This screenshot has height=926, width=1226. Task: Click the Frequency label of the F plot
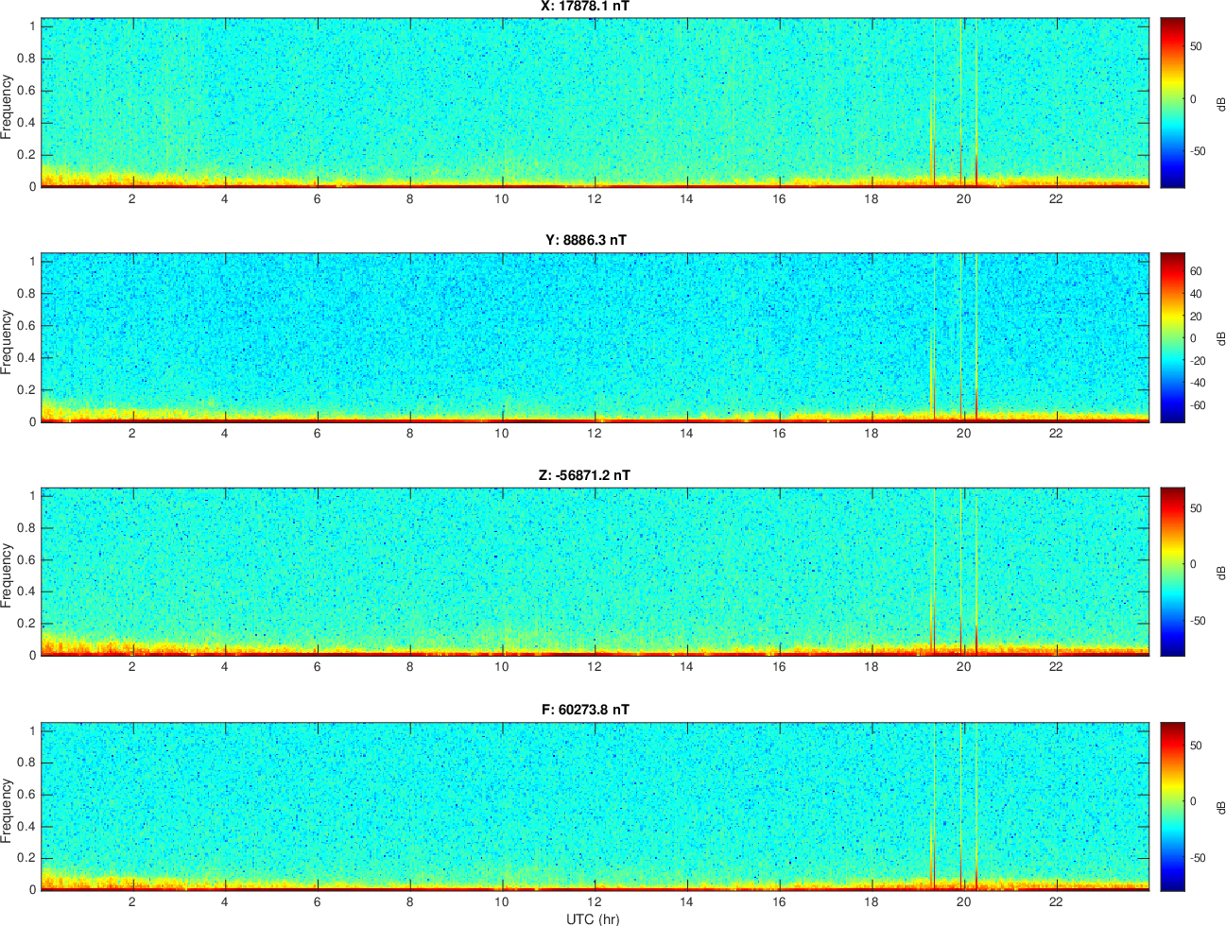click(8, 810)
